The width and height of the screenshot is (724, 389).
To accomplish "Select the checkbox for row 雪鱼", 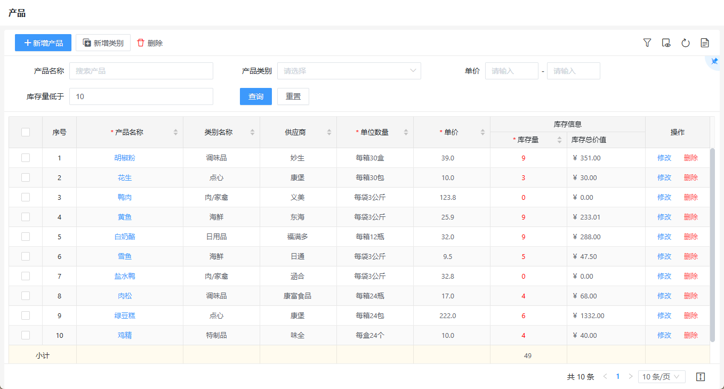I will 26,256.
